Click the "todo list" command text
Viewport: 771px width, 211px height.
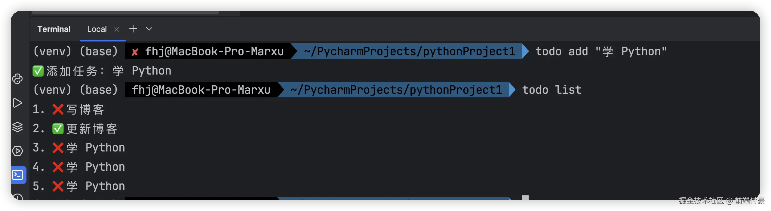(x=551, y=90)
